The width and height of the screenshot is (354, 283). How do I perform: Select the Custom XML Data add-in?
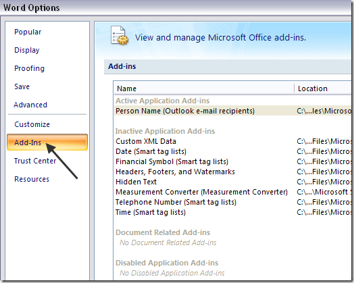tap(232, 141)
